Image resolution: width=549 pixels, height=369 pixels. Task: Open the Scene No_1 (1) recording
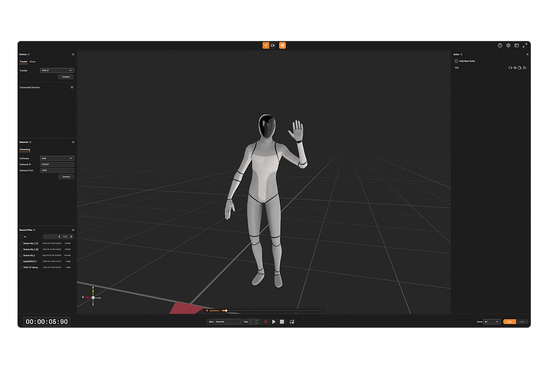tap(31, 244)
